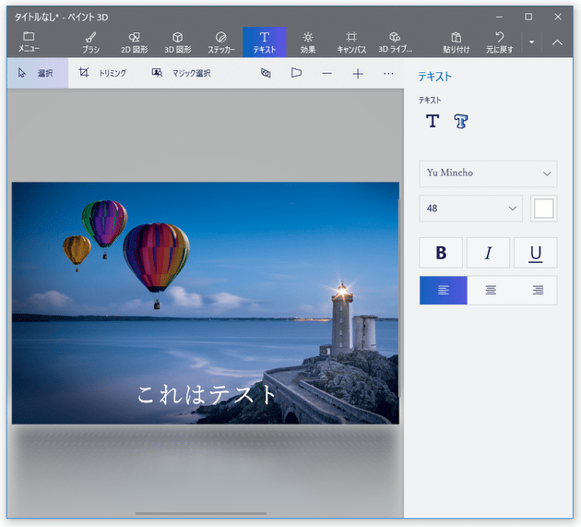The height and width of the screenshot is (527, 581).
Task: Choose the トリミング crop tool
Action: (102, 73)
